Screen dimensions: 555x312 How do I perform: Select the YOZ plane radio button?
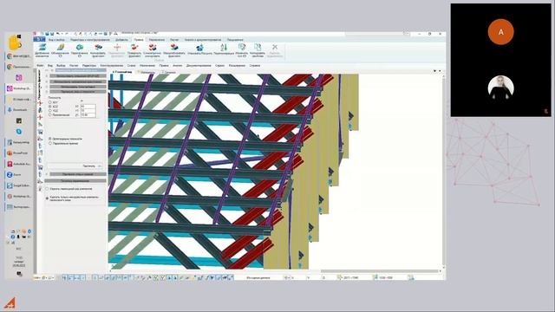click(x=50, y=110)
